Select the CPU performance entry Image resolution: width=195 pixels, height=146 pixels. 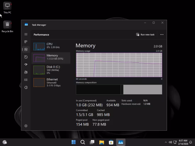pyautogui.click(x=51, y=46)
